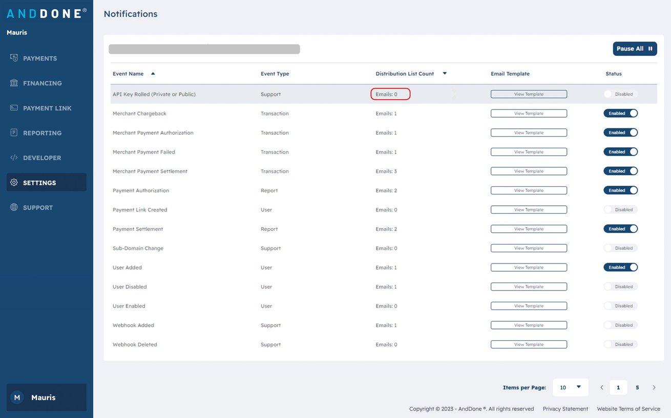Disable the Merchant Chargeback notification toggle
Image resolution: width=671 pixels, height=418 pixels.
click(x=620, y=113)
